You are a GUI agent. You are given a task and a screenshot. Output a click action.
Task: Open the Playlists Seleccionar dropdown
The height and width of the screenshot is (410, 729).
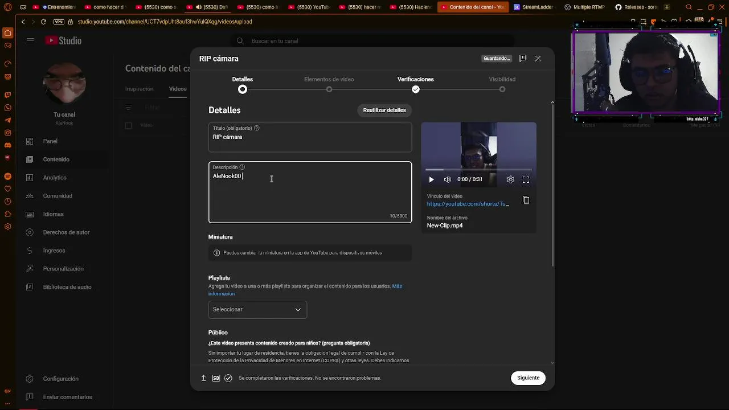click(x=257, y=309)
